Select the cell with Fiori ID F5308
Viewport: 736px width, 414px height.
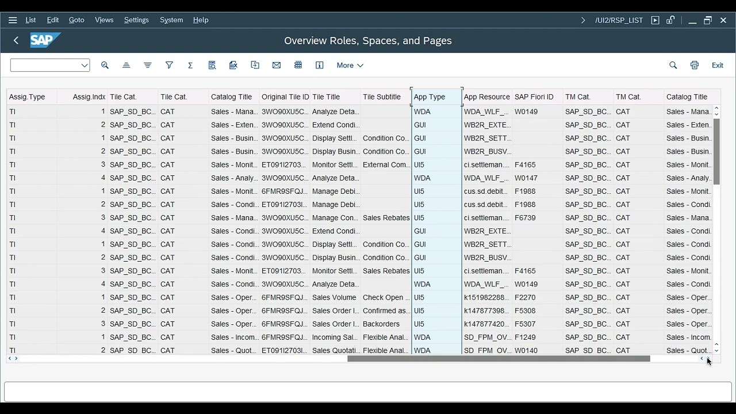[538, 311]
